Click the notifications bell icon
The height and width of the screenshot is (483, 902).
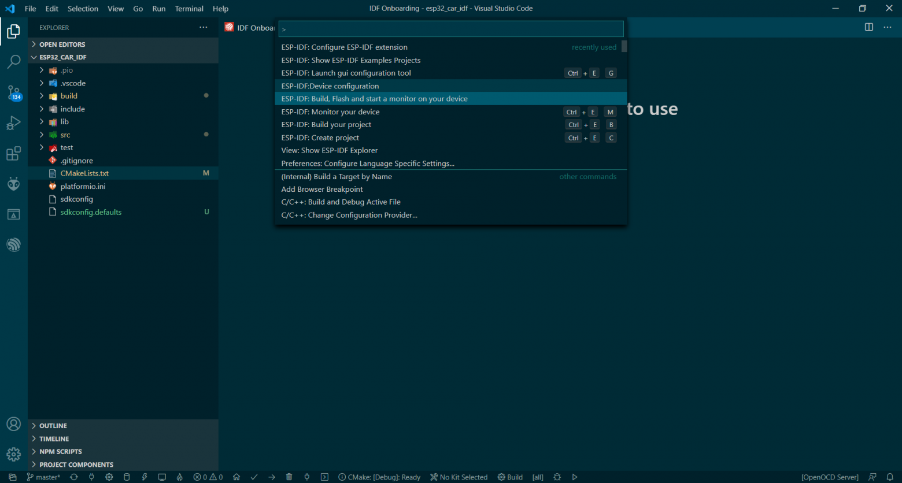tap(890, 477)
